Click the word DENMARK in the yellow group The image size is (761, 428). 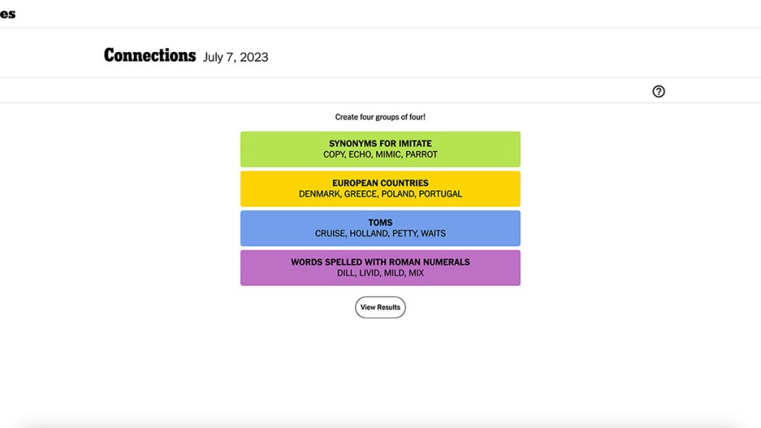pyautogui.click(x=319, y=194)
